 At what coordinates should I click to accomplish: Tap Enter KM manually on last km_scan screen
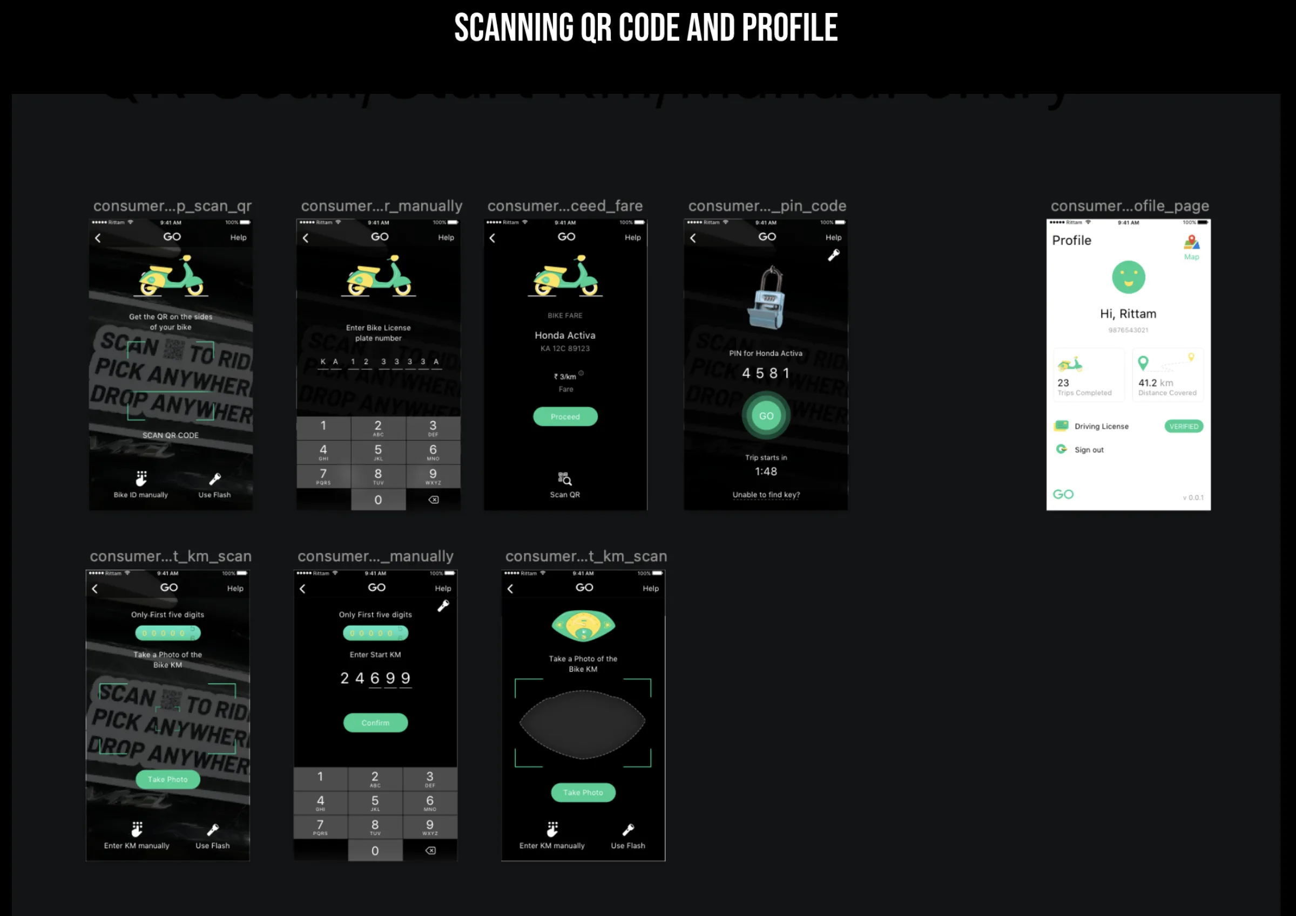[552, 836]
